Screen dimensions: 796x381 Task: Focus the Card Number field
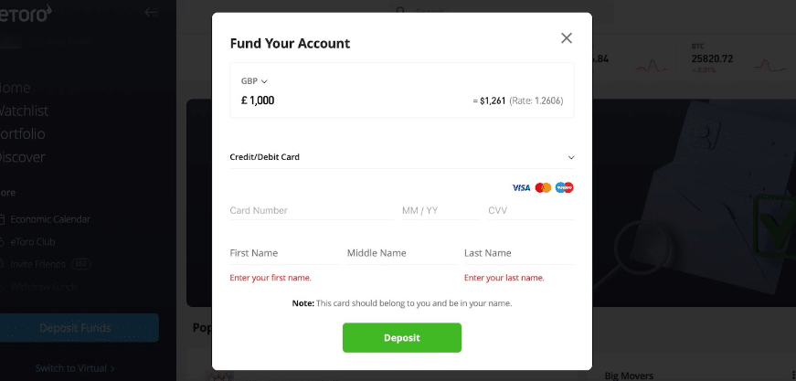[x=312, y=210]
